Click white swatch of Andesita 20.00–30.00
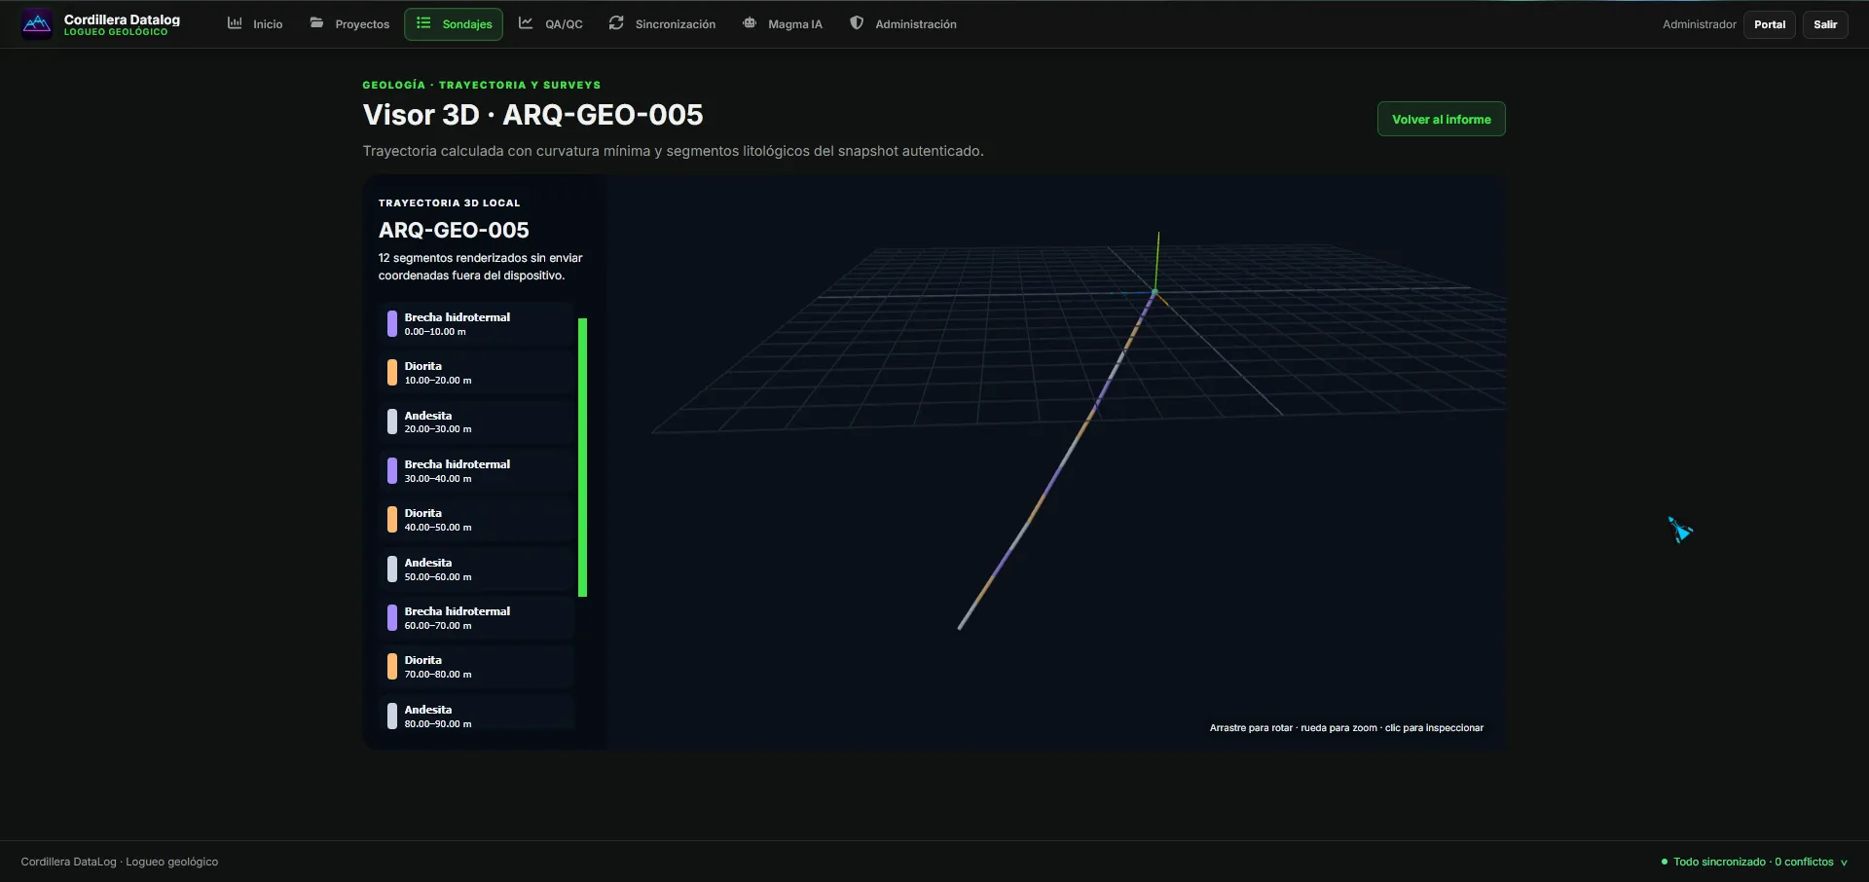1869x882 pixels. coord(392,422)
